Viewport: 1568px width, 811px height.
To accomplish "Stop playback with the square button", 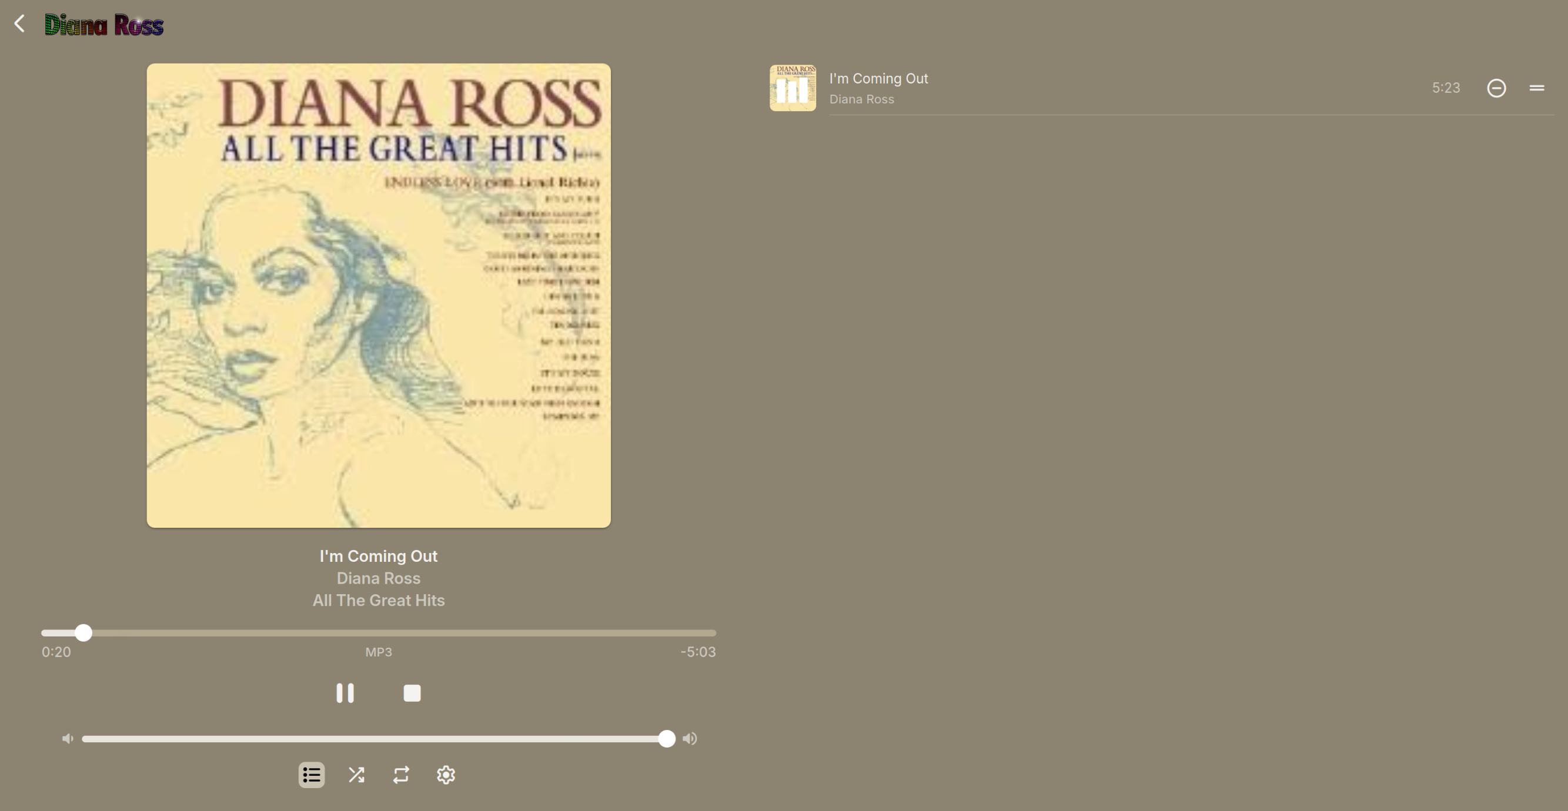I will 412,693.
